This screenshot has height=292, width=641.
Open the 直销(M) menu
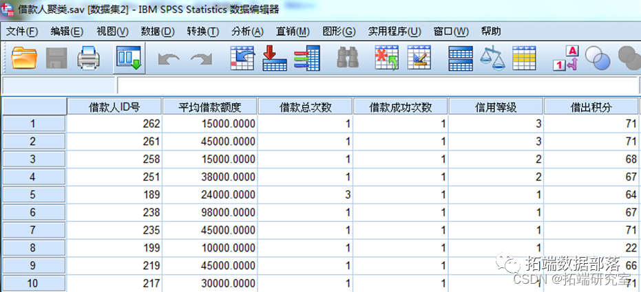click(293, 32)
